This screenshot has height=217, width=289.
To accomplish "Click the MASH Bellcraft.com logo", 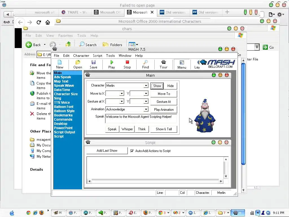I will (x=218, y=64).
